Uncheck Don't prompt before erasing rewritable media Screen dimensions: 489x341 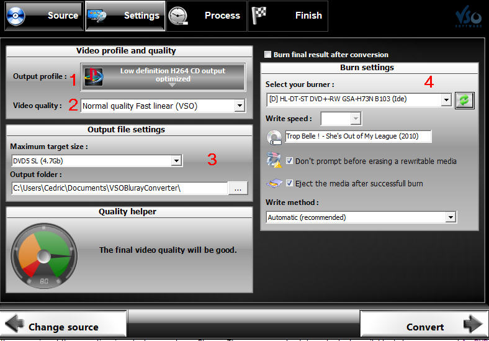(289, 161)
